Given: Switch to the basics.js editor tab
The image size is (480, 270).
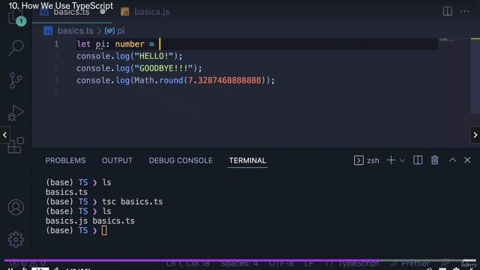Looking at the screenshot, I should [145, 12].
